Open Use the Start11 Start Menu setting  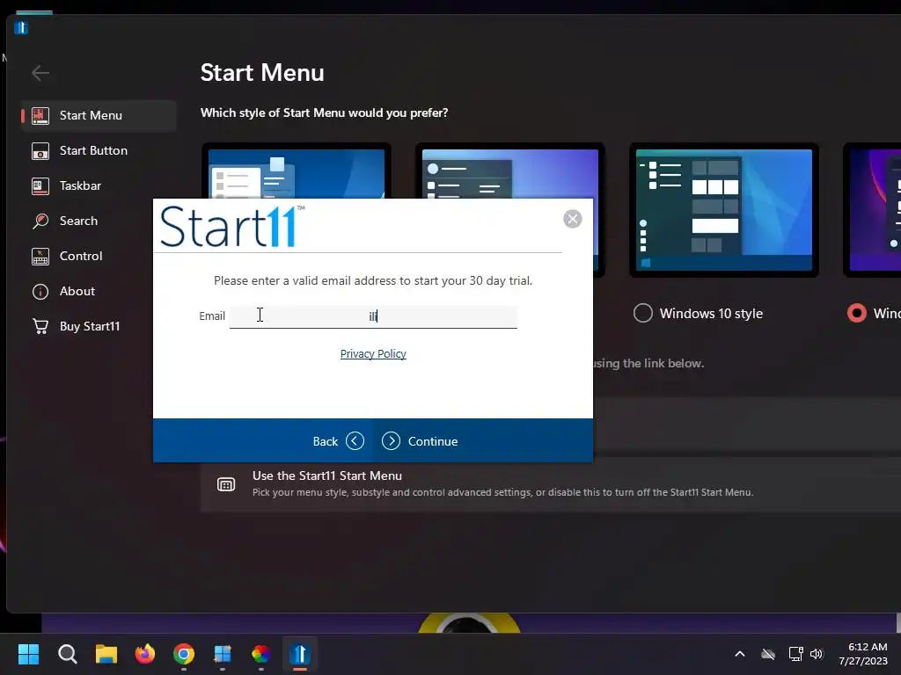coord(551,484)
